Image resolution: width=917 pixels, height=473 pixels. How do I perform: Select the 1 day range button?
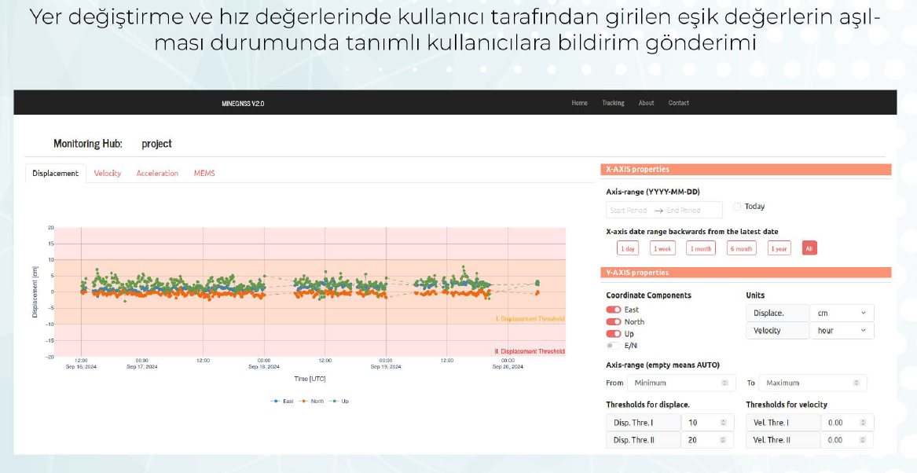point(628,248)
